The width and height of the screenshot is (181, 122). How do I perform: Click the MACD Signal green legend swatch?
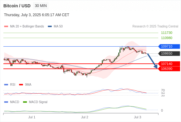click(x=25, y=102)
